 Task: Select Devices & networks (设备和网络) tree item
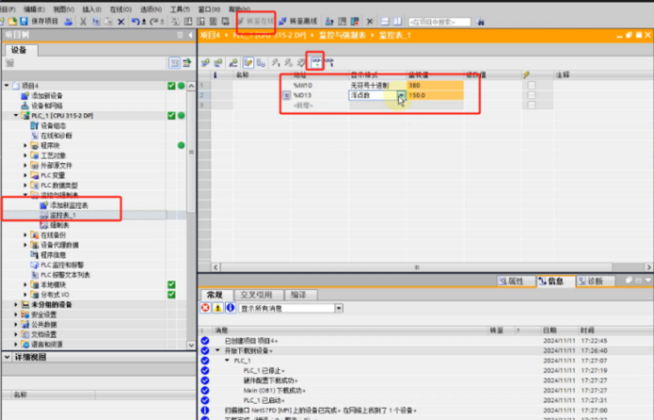(42, 106)
